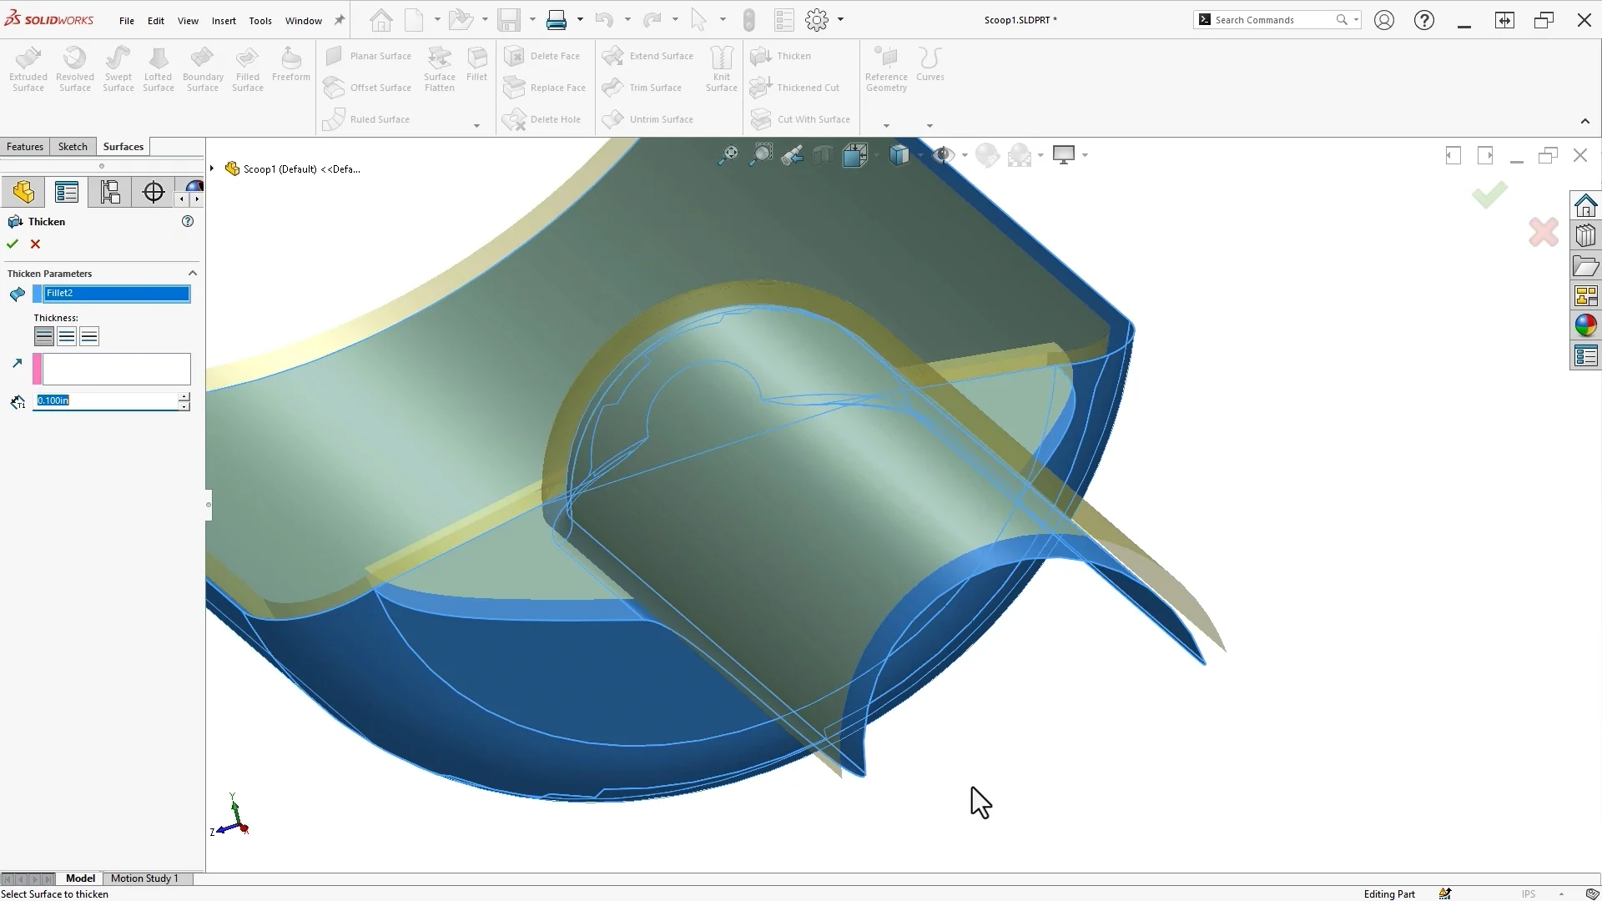1602x901 pixels.
Task: Open SOLIDWORKS Resources home icon in task pane
Action: (1585, 205)
